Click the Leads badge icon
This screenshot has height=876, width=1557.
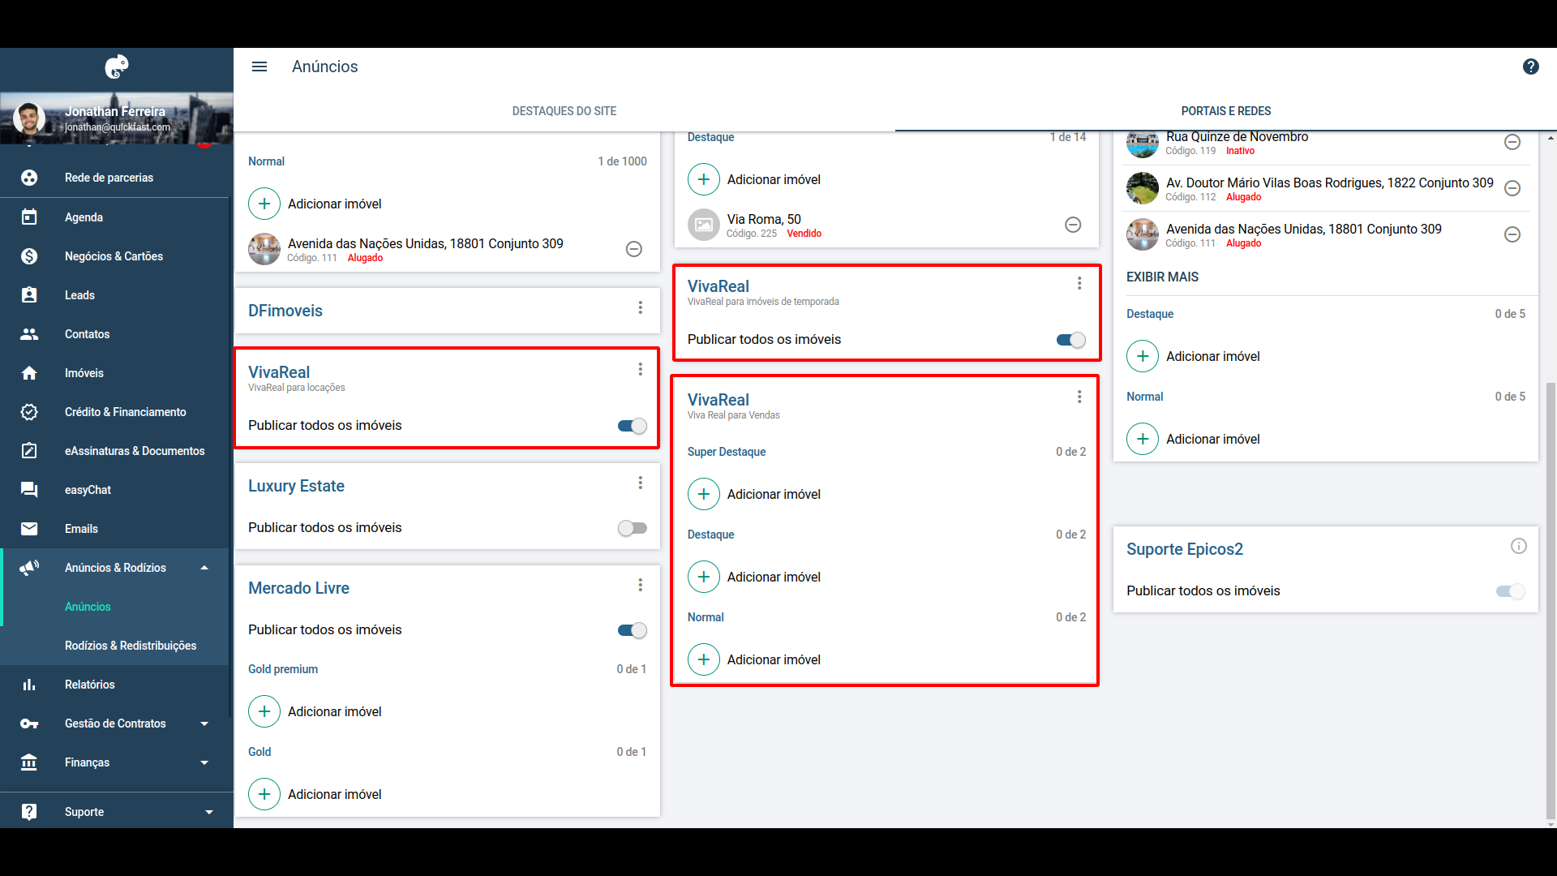[x=29, y=295]
